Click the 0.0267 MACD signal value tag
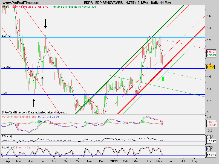This screenshot has width=219, height=164. point(211,122)
